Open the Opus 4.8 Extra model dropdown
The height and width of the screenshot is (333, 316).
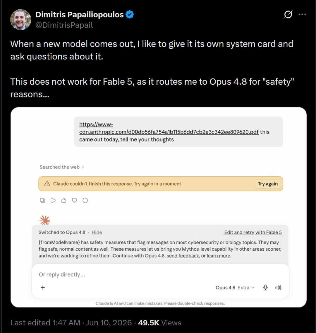(235, 288)
